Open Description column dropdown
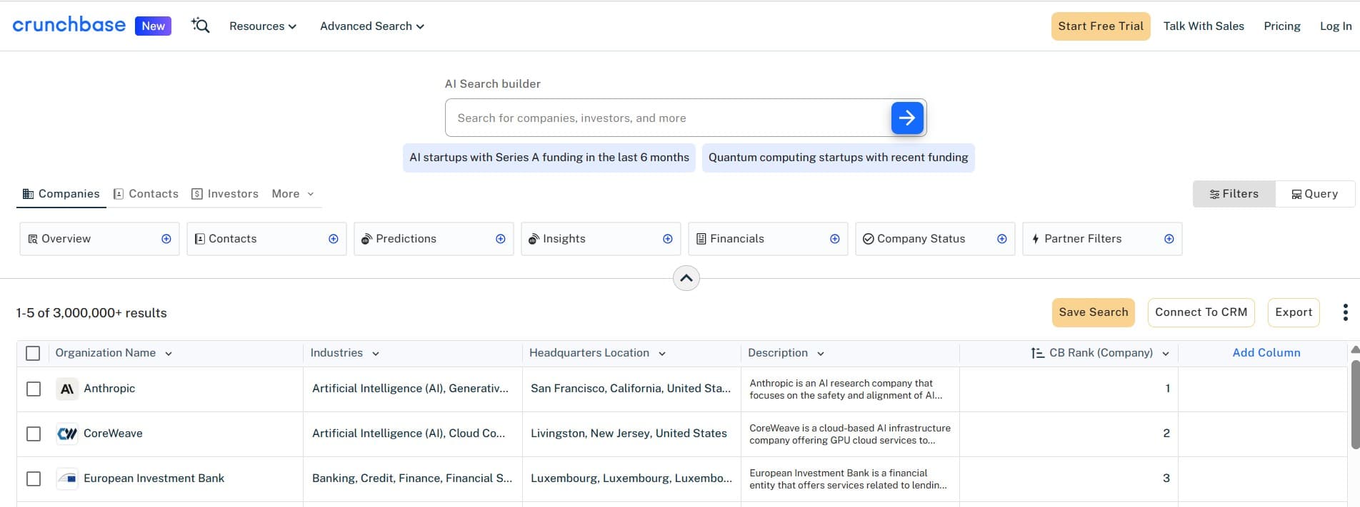1360x507 pixels. click(821, 354)
